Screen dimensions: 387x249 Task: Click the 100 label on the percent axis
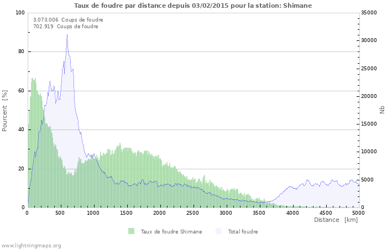coord(20,13)
